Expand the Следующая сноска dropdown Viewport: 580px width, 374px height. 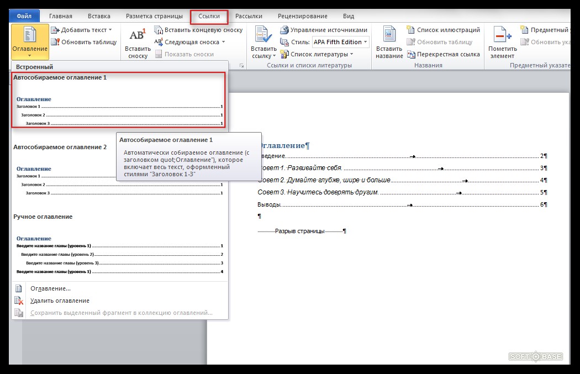pos(223,42)
